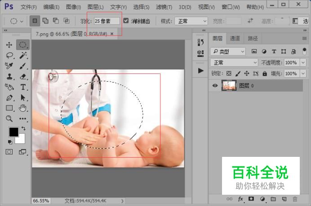Viewport: 311px width, 206px height.
Task: Enable Intersect with Selection mode
Action: 67,21
